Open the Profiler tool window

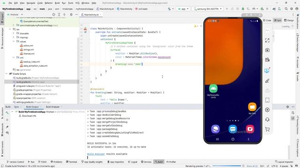coord(171,162)
